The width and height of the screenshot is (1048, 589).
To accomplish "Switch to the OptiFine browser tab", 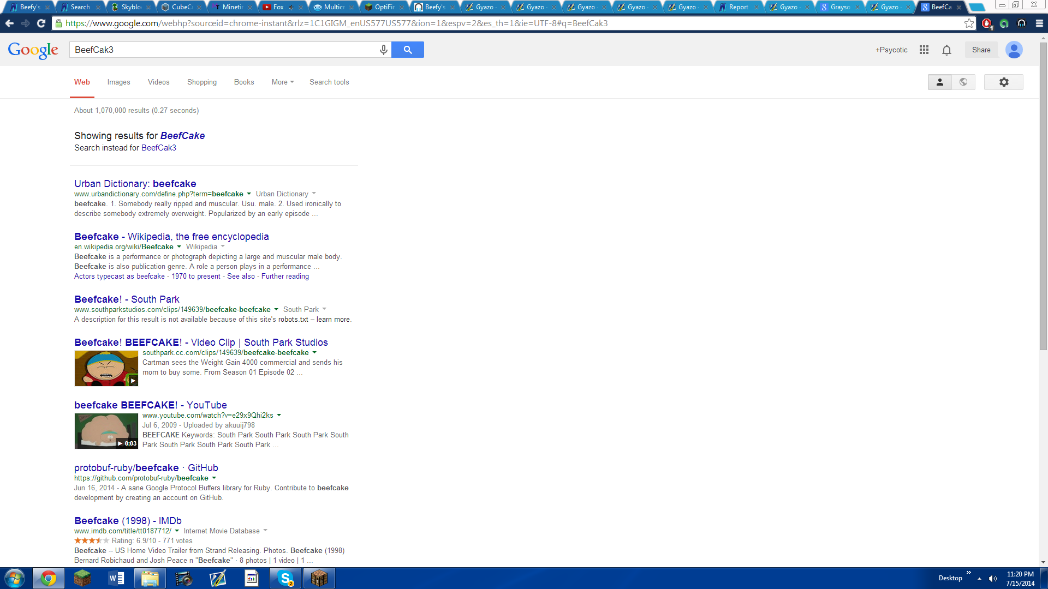I will coord(384,7).
